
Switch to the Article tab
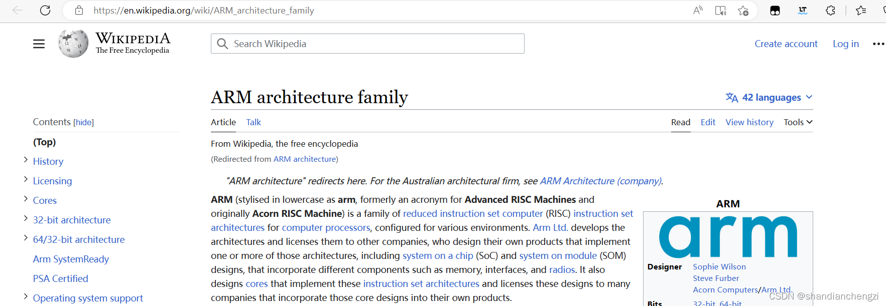223,122
